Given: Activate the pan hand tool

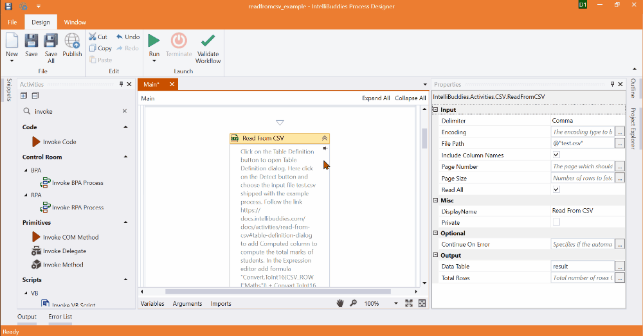Looking at the screenshot, I should [x=340, y=303].
